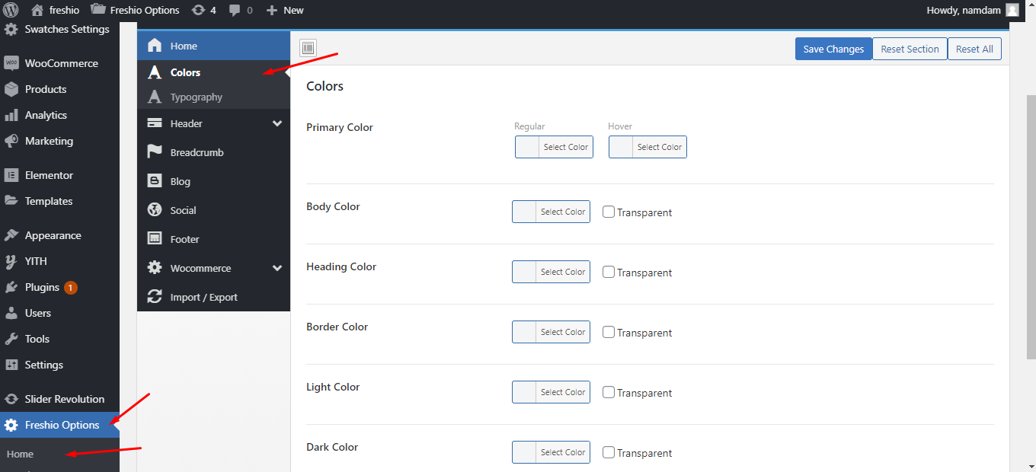This screenshot has width=1036, height=472.
Task: Tick Transparent checkbox for Border Color
Action: point(609,333)
